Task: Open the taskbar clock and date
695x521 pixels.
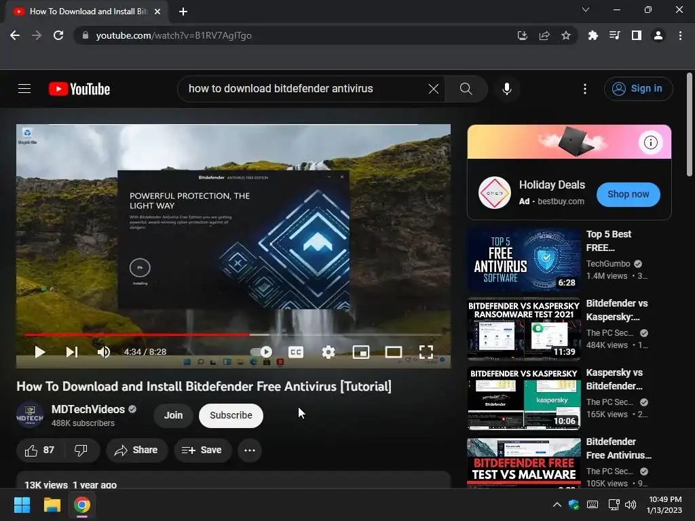Action: [x=664, y=505]
